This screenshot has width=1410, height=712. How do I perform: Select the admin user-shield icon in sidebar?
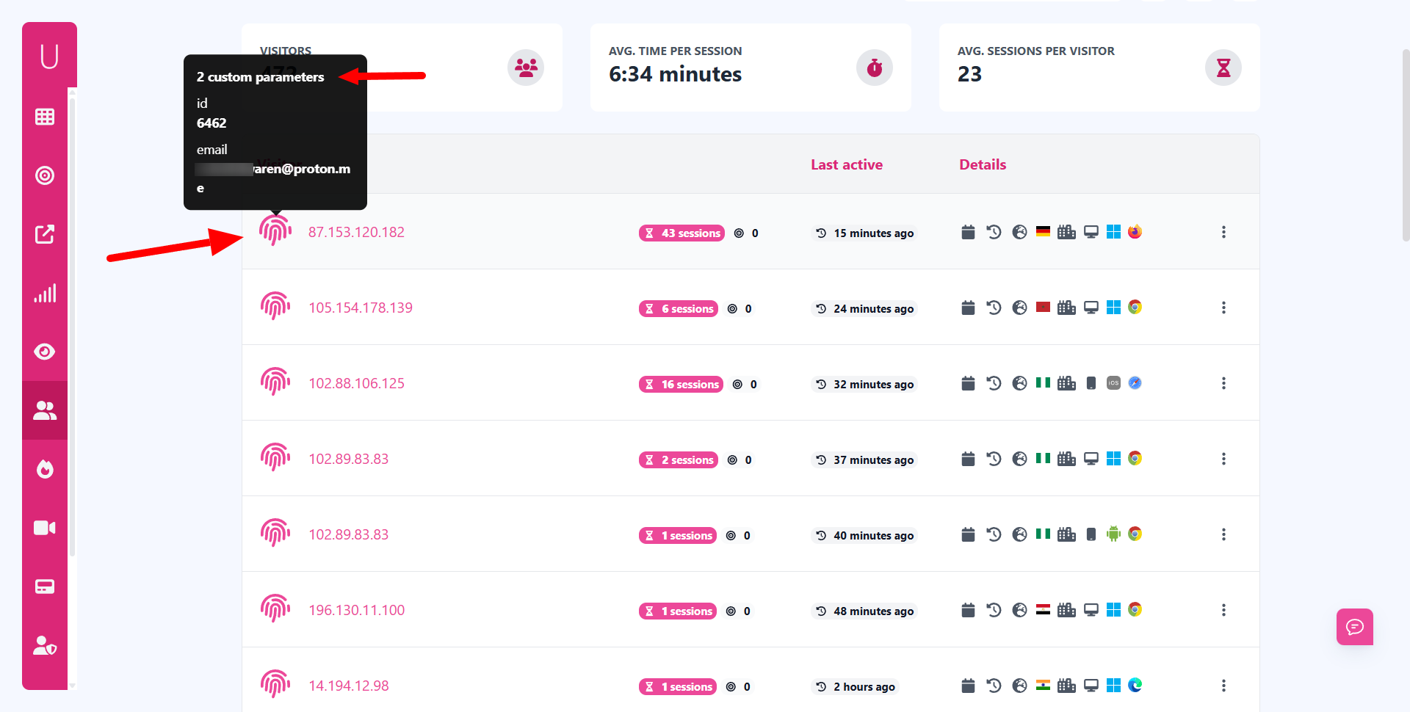[x=45, y=645]
